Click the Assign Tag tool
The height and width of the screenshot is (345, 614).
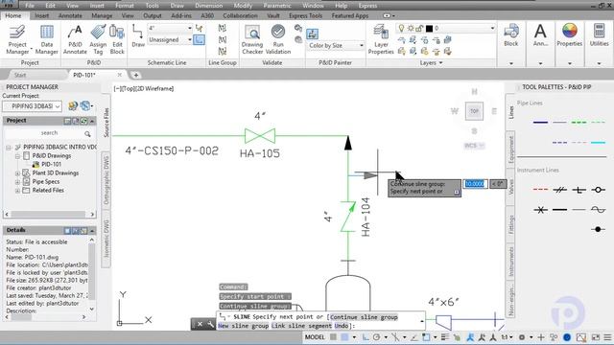pyautogui.click(x=98, y=39)
